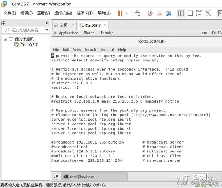Open the 编辑(E) menu
222x188 pixels.
27,13
